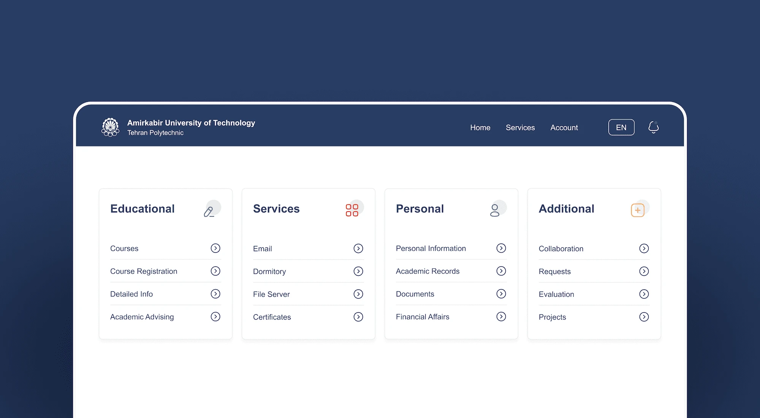760x418 pixels.
Task: Open Services in the navigation bar
Action: point(520,128)
